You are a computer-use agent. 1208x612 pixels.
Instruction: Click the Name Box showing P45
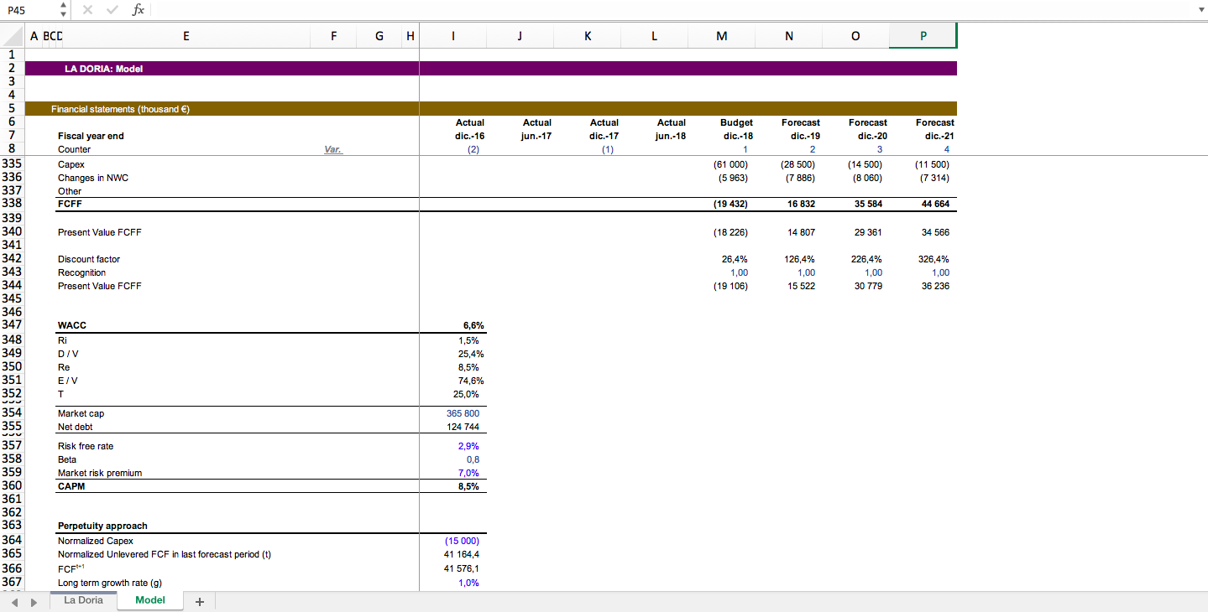point(29,10)
